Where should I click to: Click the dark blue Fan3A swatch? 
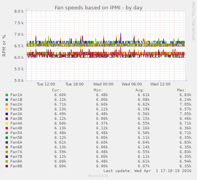pyautogui.click(x=7, y=114)
